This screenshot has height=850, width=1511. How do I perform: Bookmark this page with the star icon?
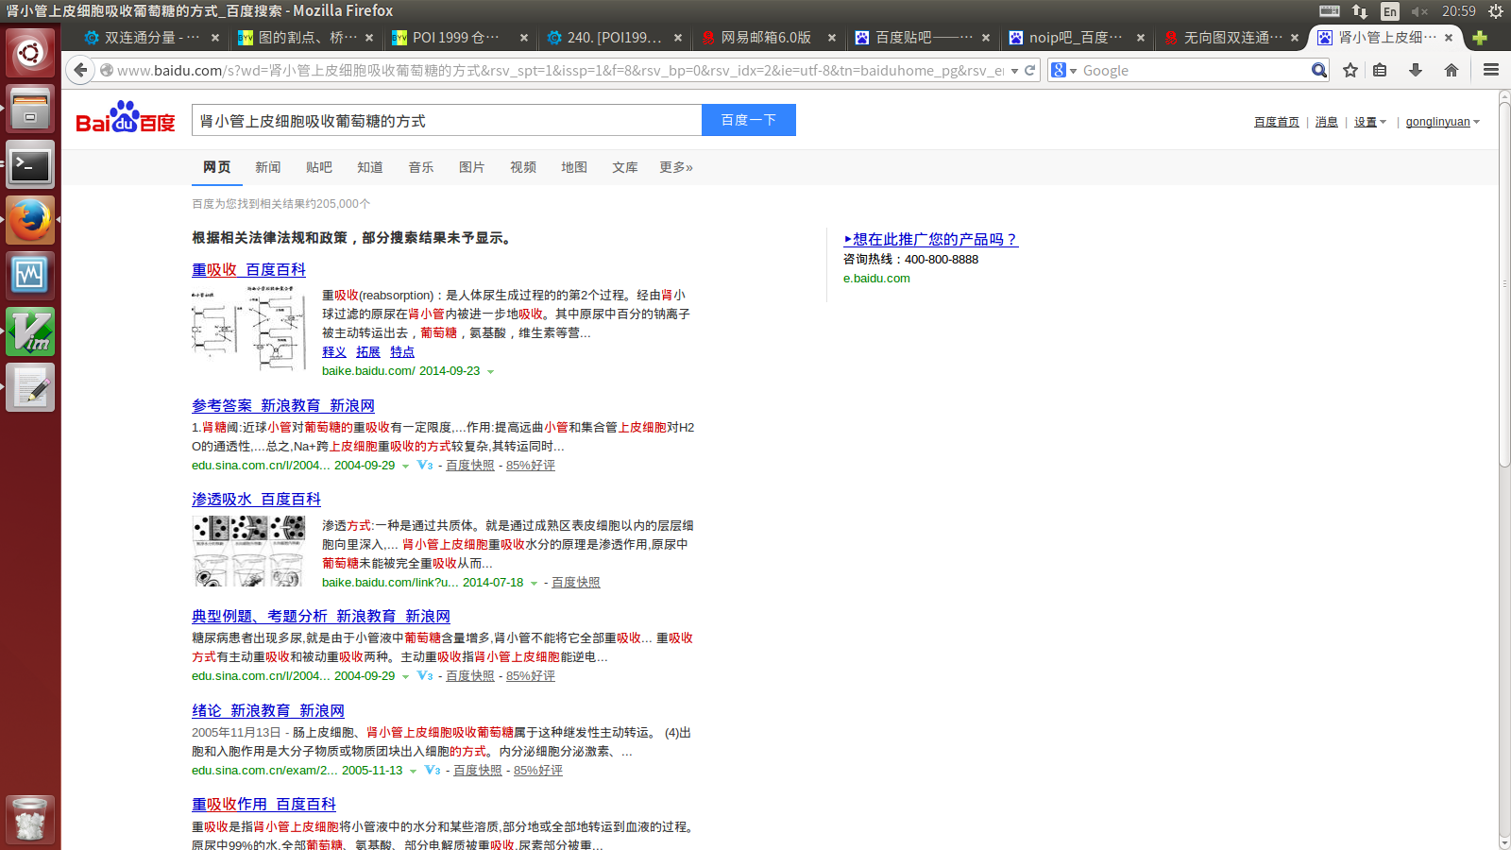coord(1350,70)
